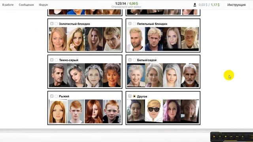
Task: Click the Определите цвет волос task title
Action: [x=126, y=7]
